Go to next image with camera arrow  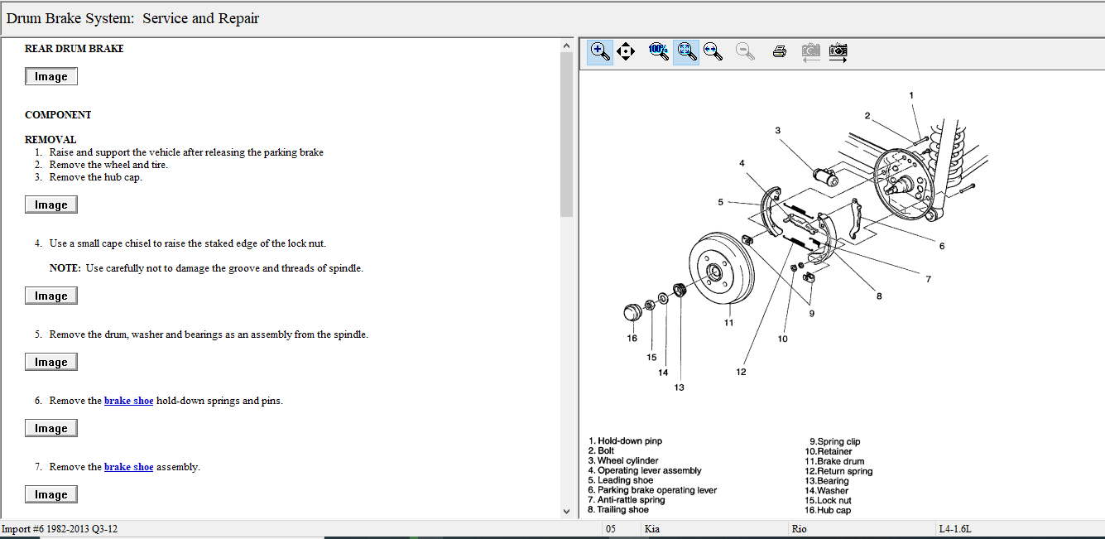[838, 51]
